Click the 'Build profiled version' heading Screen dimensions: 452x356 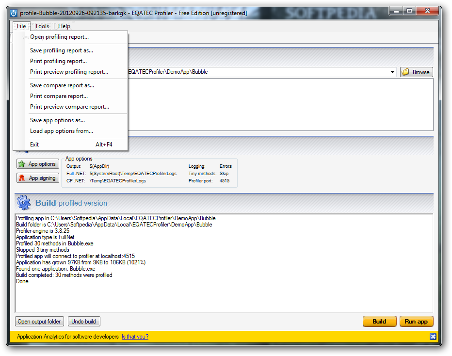coord(71,203)
